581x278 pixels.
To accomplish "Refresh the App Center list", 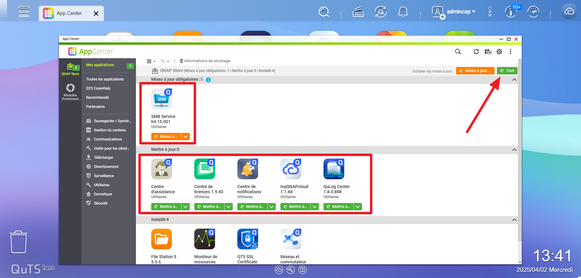I will 476,52.
